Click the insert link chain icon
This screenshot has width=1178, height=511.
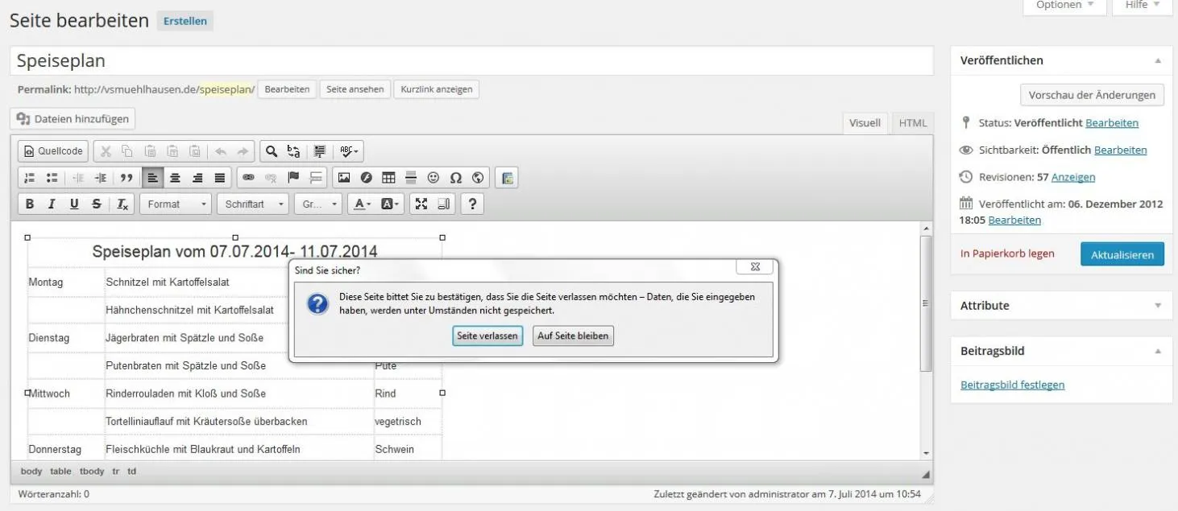(x=248, y=178)
